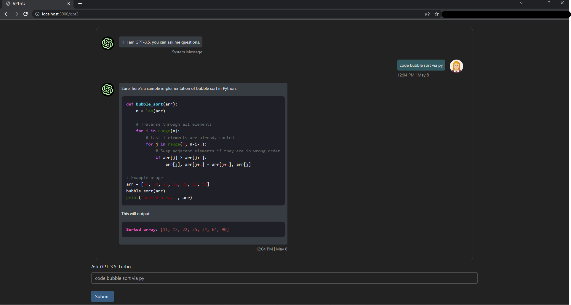The height and width of the screenshot is (305, 571).
Task: Click the 'Hi i am GPT-3.5' greeting bubble
Action: coord(161,42)
